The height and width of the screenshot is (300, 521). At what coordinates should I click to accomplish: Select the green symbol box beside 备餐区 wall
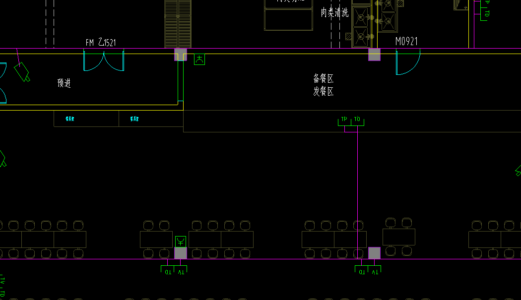point(199,60)
